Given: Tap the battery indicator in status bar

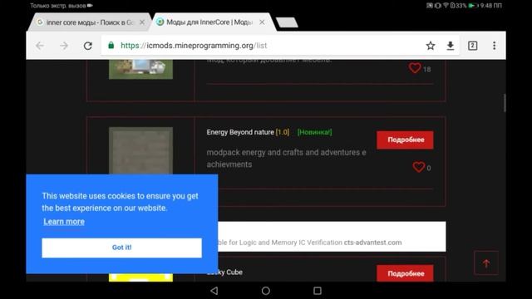Looking at the screenshot, I should [x=473, y=6].
